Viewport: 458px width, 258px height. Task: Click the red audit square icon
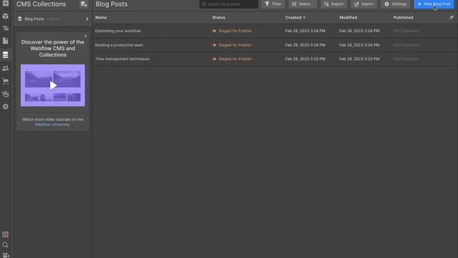(5, 234)
